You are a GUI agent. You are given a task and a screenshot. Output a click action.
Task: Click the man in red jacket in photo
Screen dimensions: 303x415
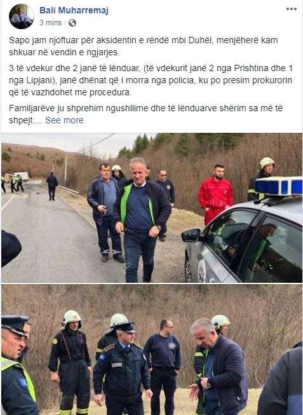coord(215,194)
